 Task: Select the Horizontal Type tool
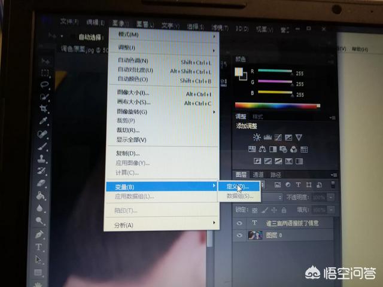point(38,247)
